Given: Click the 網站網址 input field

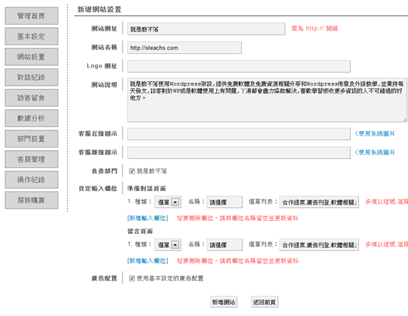Looking at the screenshot, I should point(206,29).
